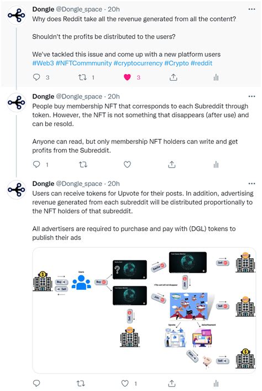
Task: Like the membership NFT tweet
Action: (127, 164)
